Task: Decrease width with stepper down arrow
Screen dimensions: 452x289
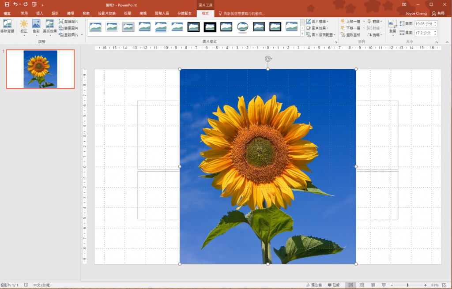Action: tap(435, 34)
